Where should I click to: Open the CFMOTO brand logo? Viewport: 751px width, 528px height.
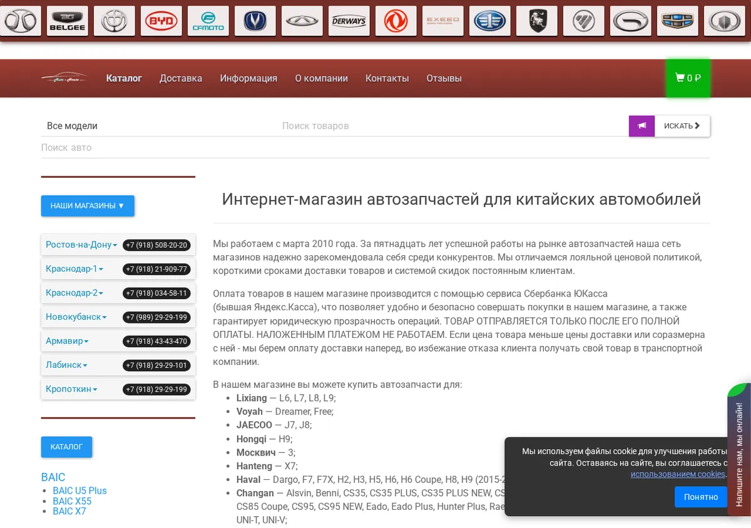[x=208, y=21]
